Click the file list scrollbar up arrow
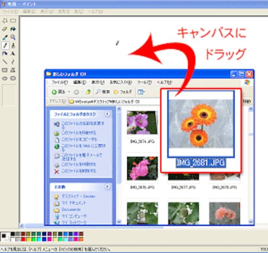 [x=251, y=109]
